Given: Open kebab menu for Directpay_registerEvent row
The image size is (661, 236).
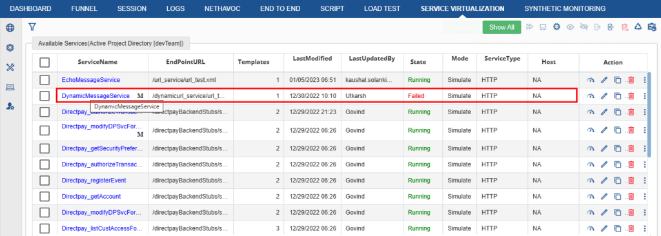Looking at the screenshot, I should (x=645, y=181).
